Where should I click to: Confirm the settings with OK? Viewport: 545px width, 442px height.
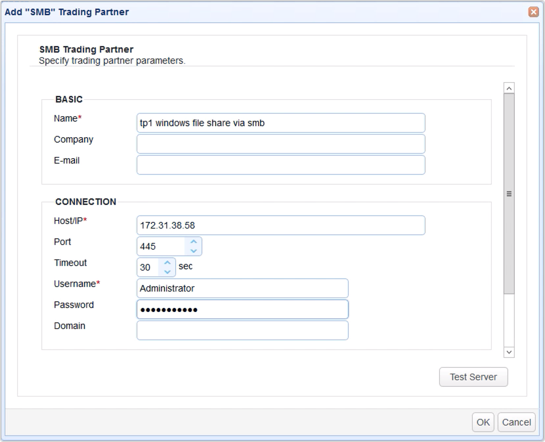click(483, 422)
